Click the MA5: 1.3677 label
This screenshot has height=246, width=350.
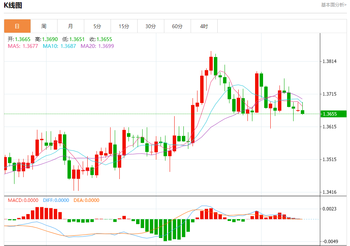pos(23,46)
